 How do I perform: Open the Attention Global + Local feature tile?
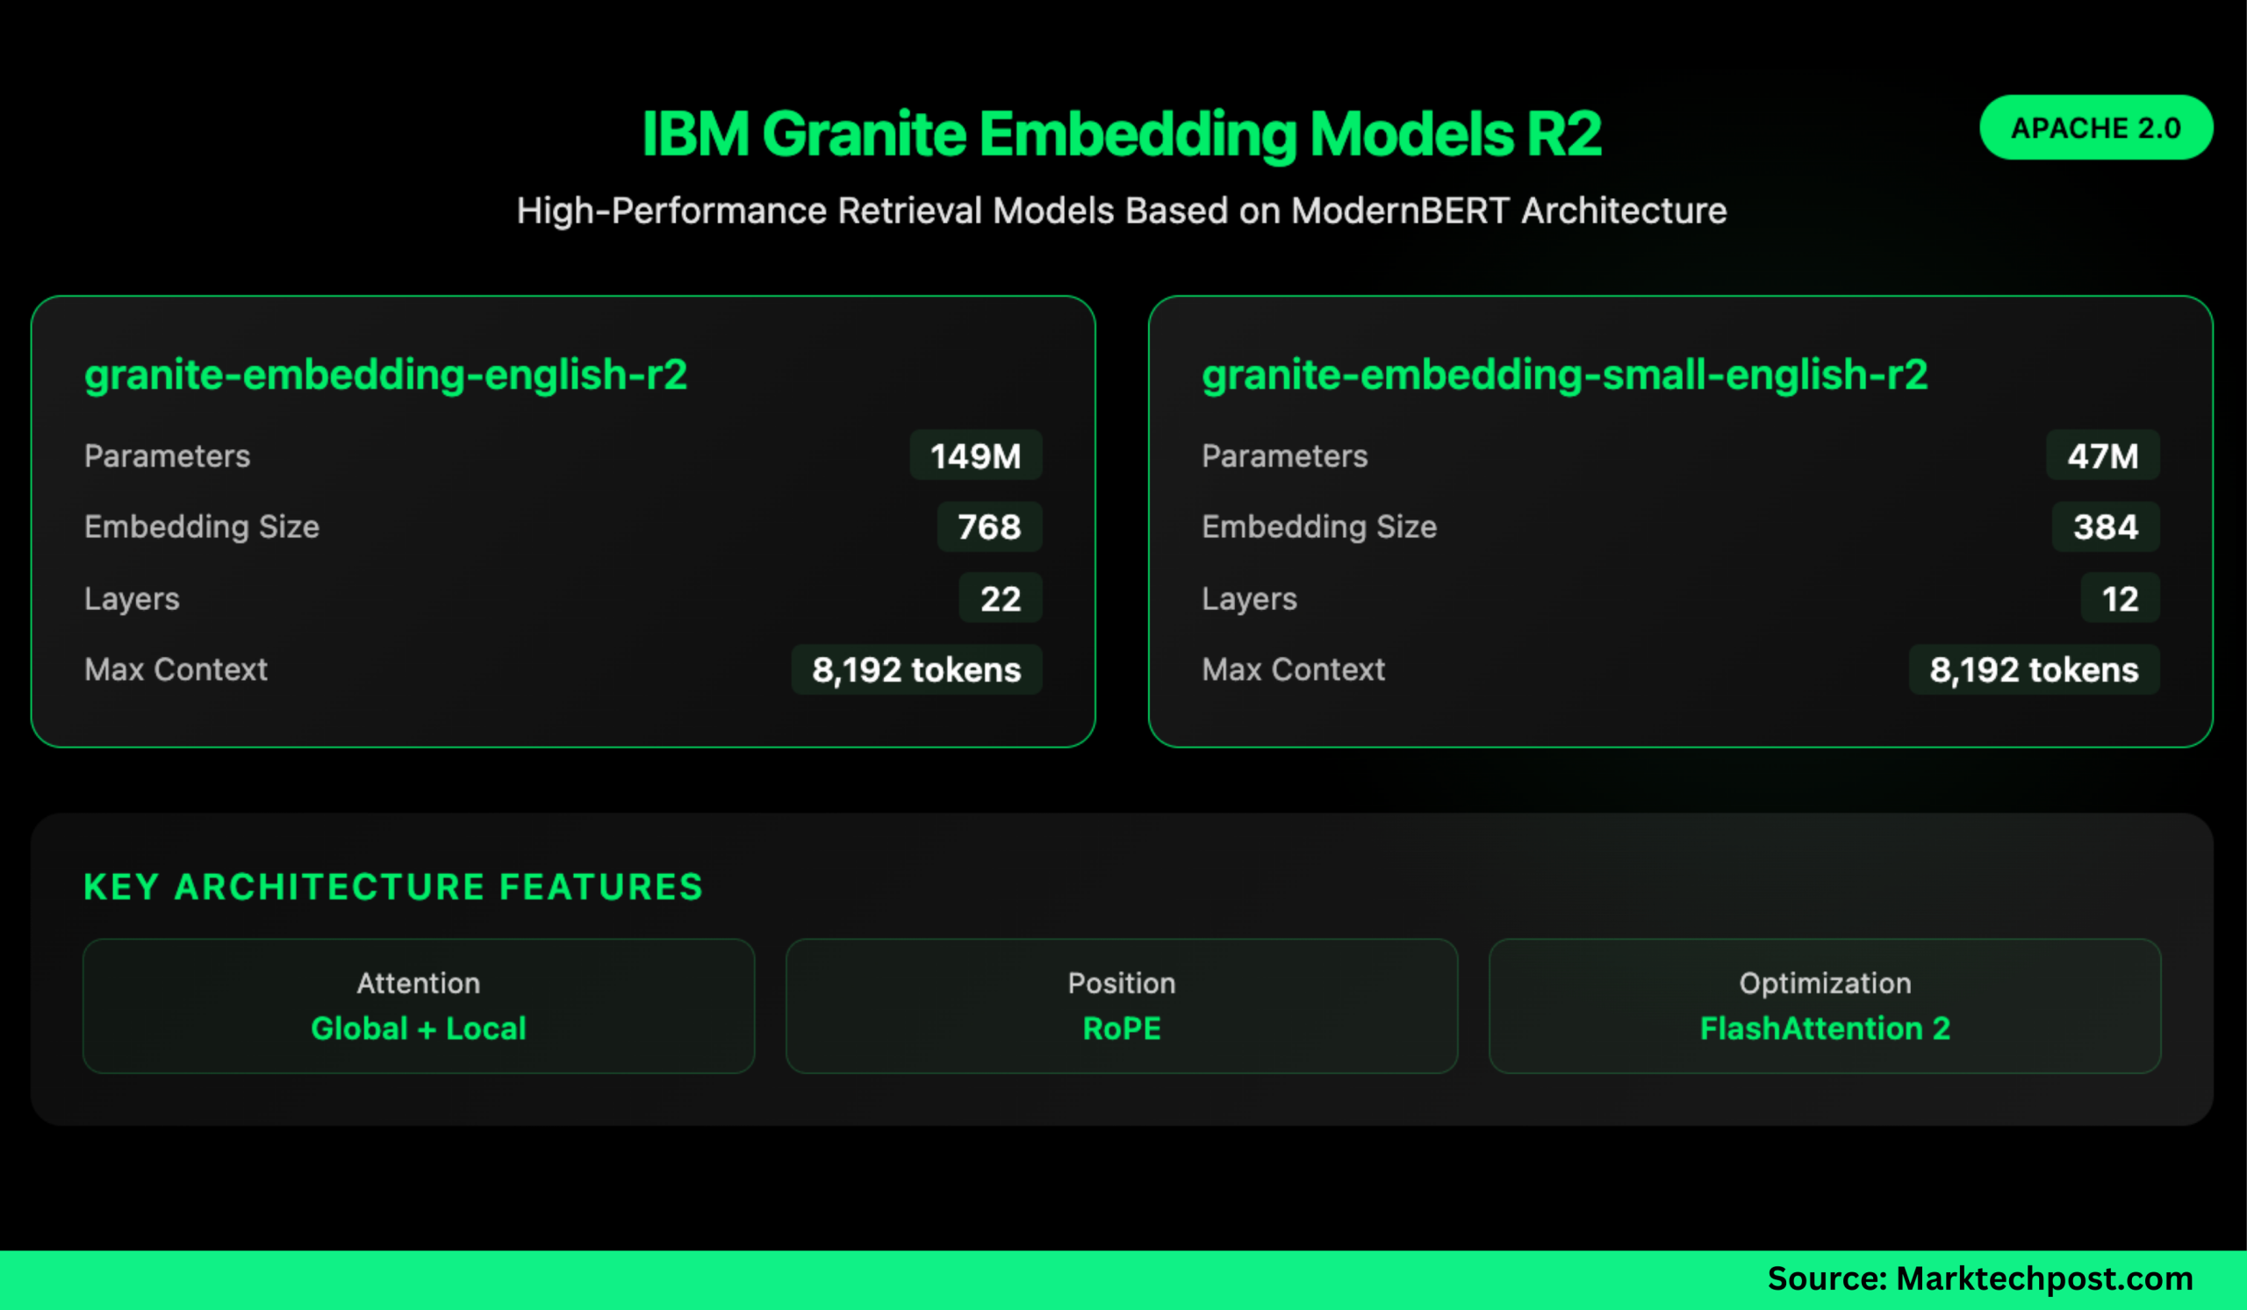pyautogui.click(x=418, y=1006)
